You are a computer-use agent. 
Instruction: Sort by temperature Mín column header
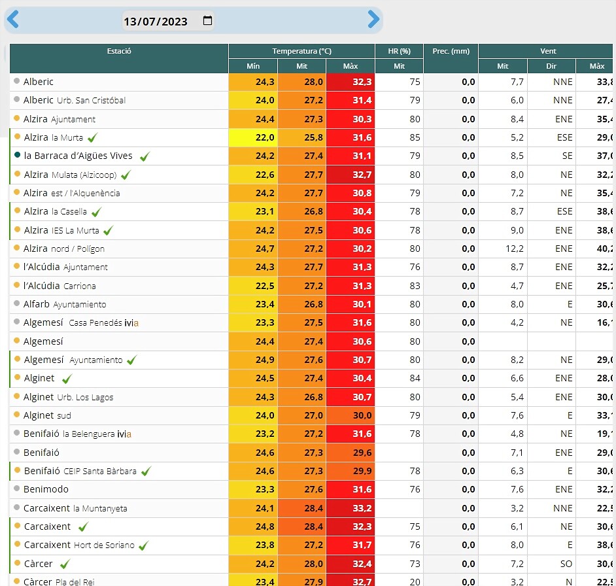tap(253, 66)
